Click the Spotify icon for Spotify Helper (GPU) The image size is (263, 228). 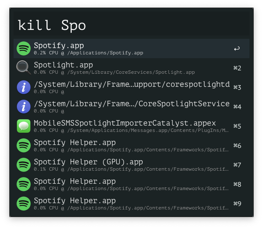tap(24, 165)
